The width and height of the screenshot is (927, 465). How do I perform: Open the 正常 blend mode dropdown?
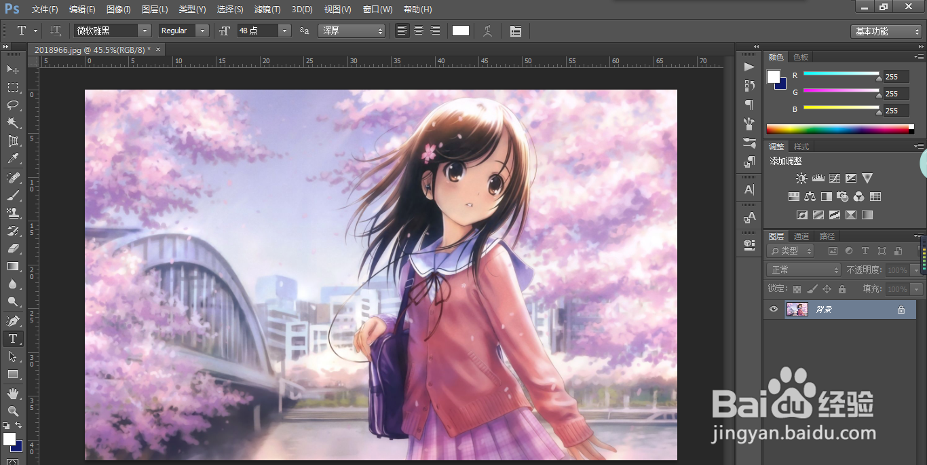[x=804, y=270]
